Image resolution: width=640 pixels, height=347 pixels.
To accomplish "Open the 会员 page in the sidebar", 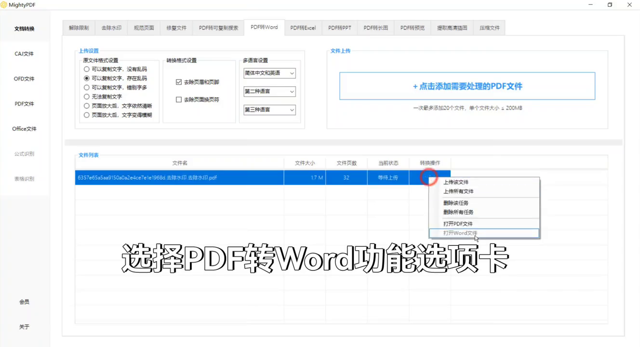I will coord(24,302).
